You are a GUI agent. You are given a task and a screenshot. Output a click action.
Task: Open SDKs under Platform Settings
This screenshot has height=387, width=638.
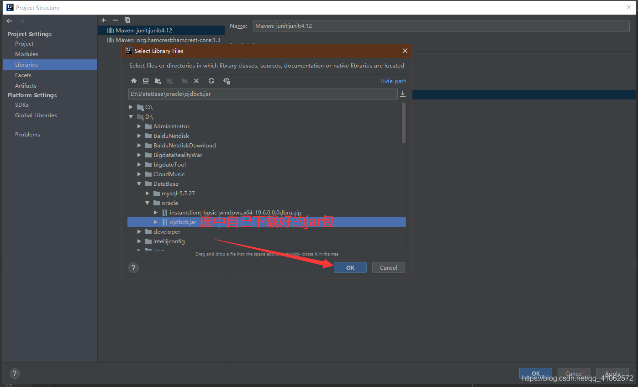tap(22, 105)
